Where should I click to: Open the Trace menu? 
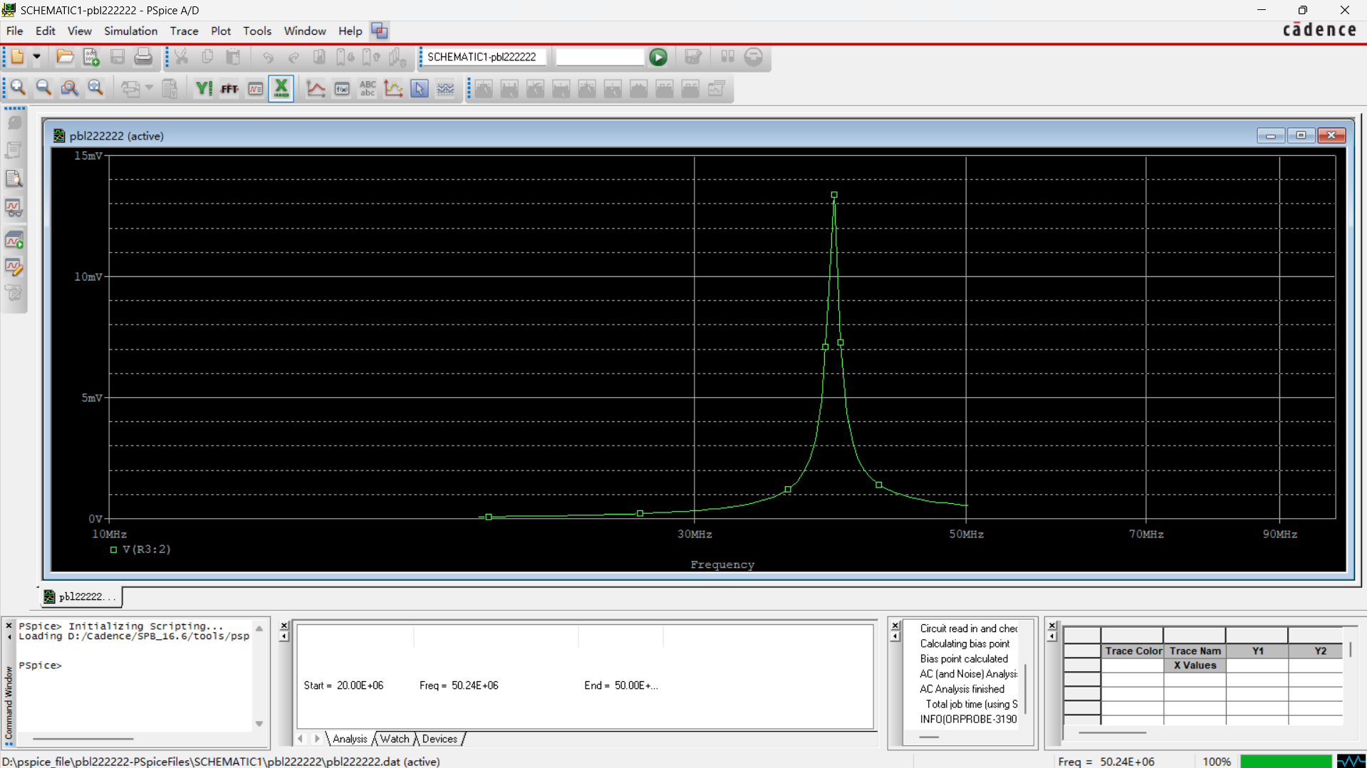click(x=184, y=31)
